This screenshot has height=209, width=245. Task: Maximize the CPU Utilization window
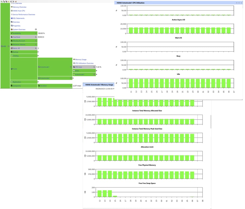click(x=239, y=3)
